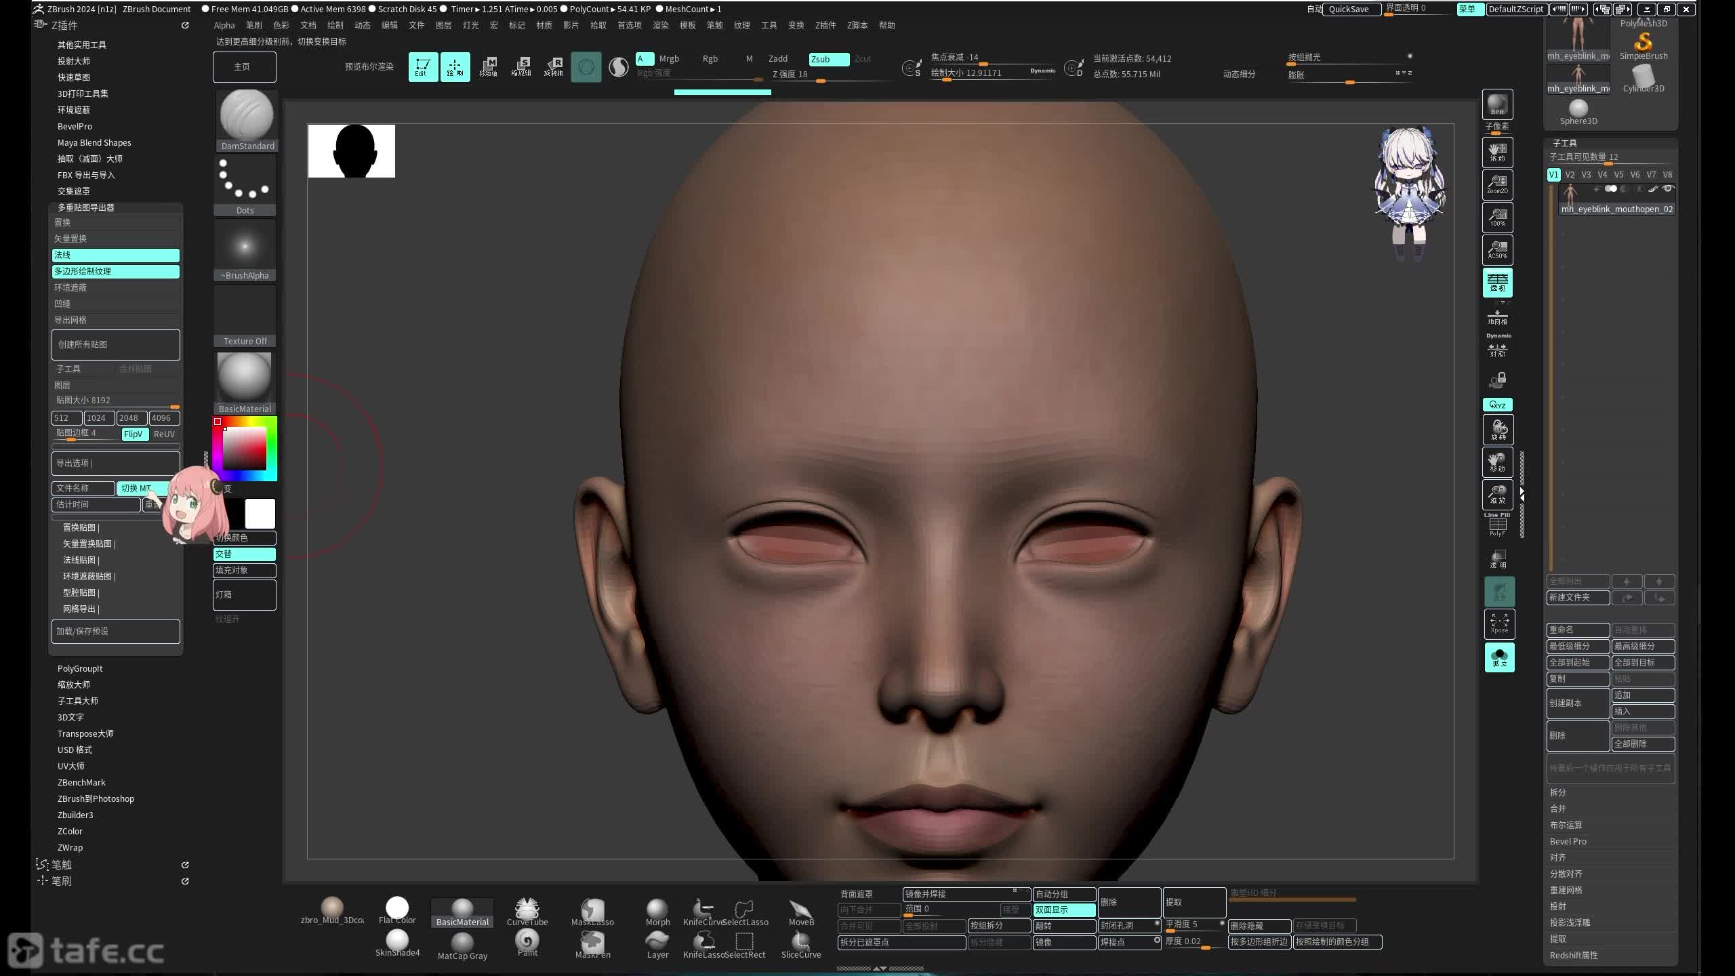Click the AC50% half-size icon
Image resolution: width=1735 pixels, height=976 pixels.
coord(1497,249)
